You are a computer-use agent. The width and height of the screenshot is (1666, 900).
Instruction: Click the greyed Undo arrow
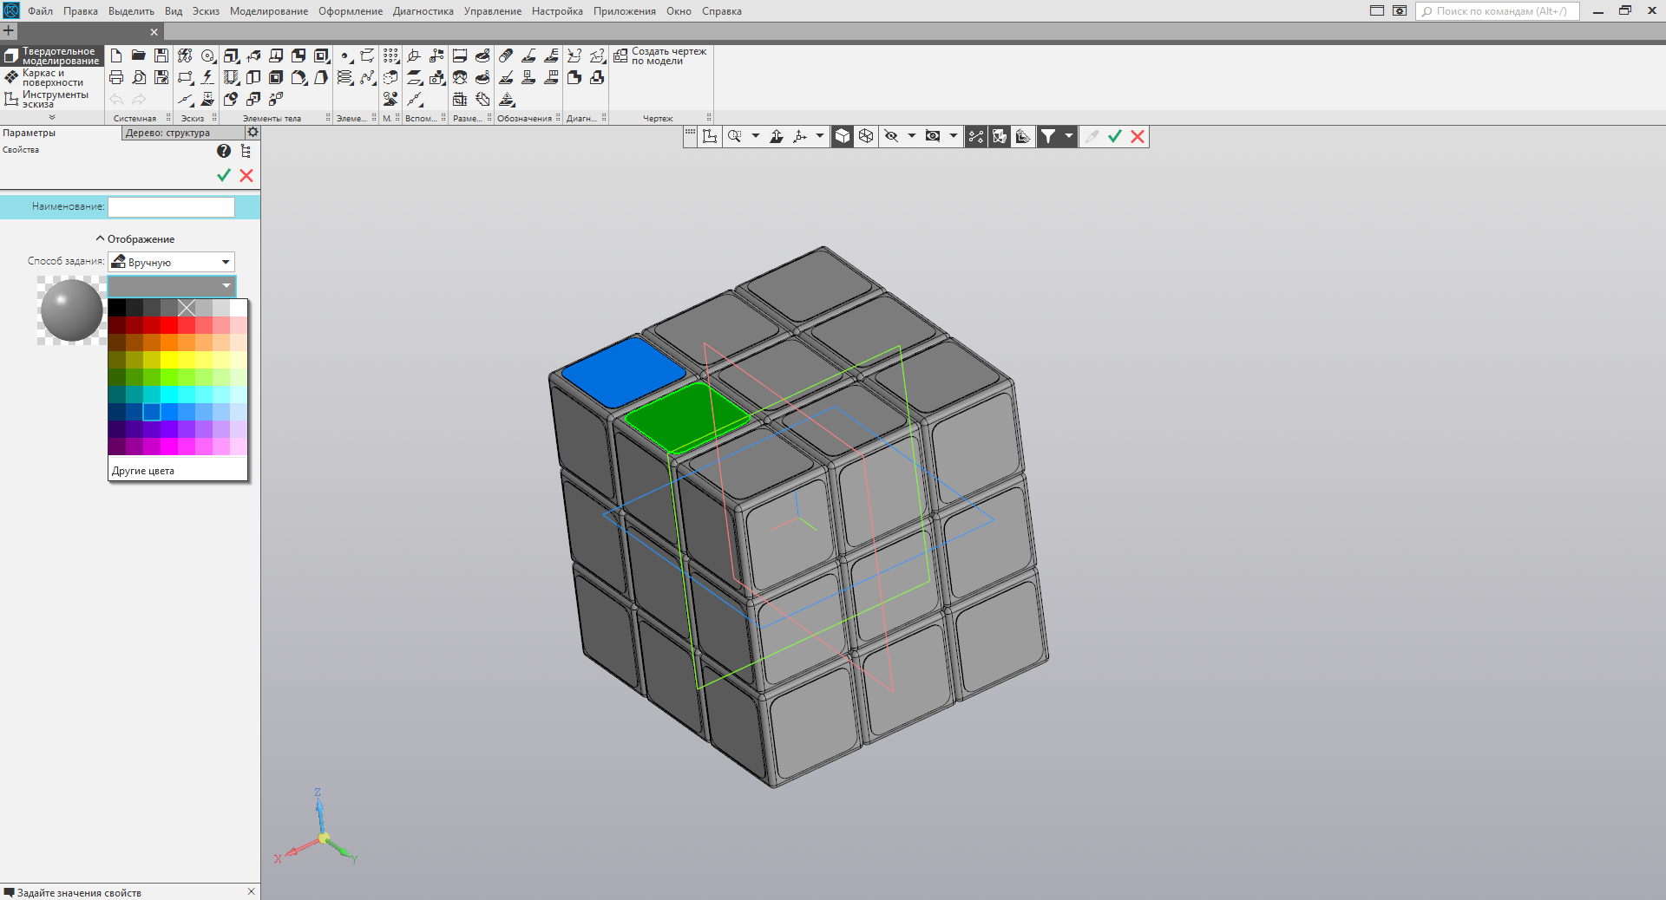pyautogui.click(x=116, y=99)
